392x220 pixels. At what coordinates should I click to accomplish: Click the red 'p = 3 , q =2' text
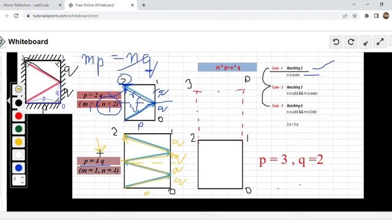coord(292,160)
